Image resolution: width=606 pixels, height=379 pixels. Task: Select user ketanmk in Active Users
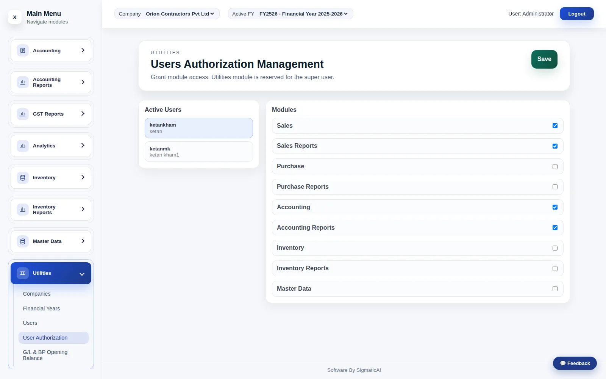(x=199, y=152)
